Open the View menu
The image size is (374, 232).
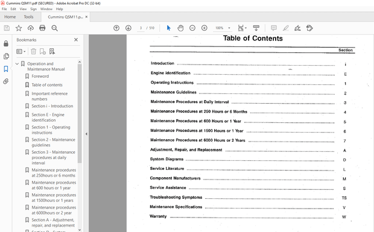point(23,9)
